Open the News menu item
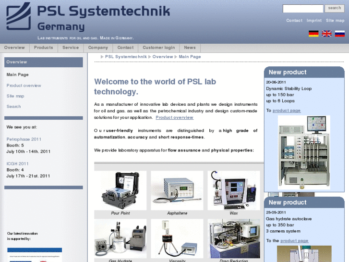The height and width of the screenshot is (262, 349). 190,48
